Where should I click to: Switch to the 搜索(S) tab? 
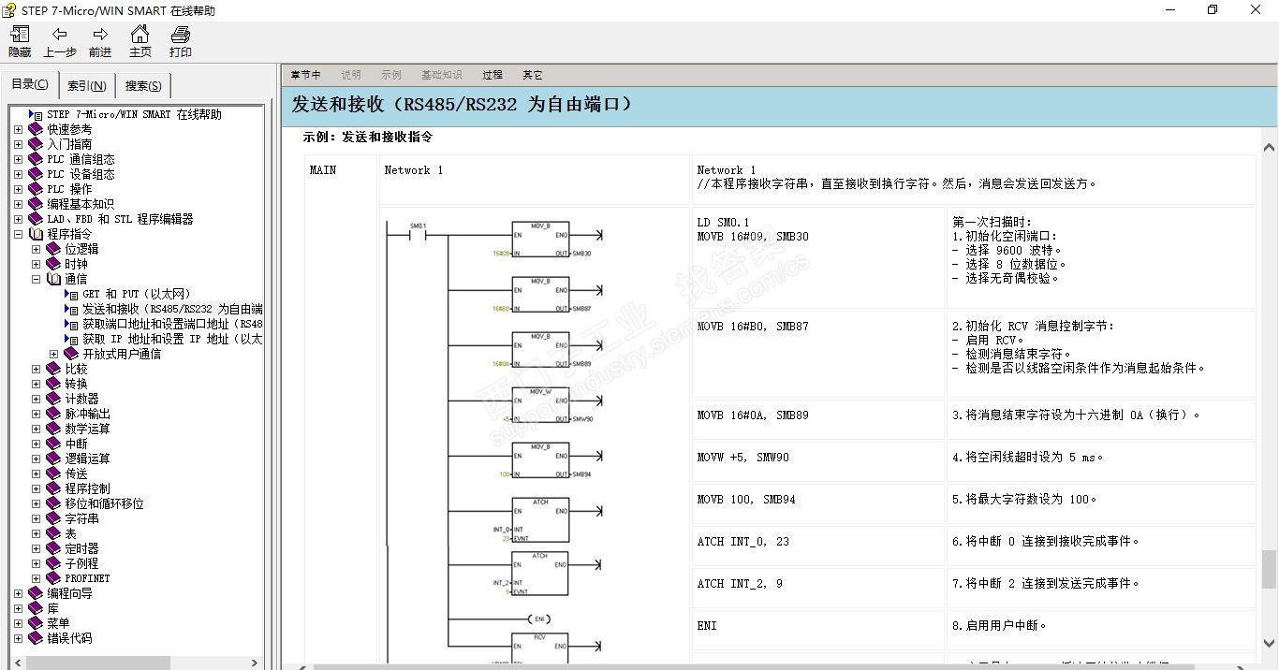click(x=143, y=86)
